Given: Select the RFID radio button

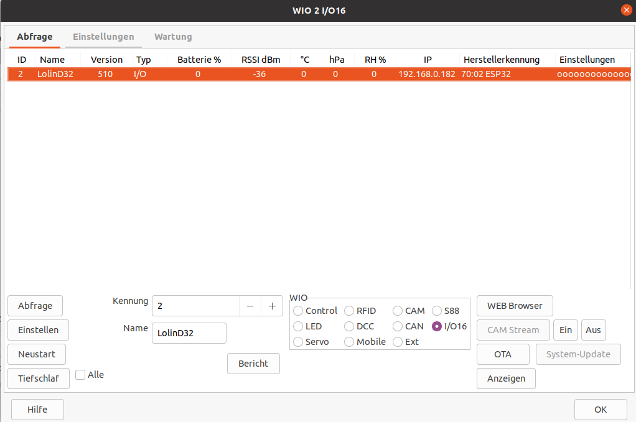Looking at the screenshot, I should point(350,311).
